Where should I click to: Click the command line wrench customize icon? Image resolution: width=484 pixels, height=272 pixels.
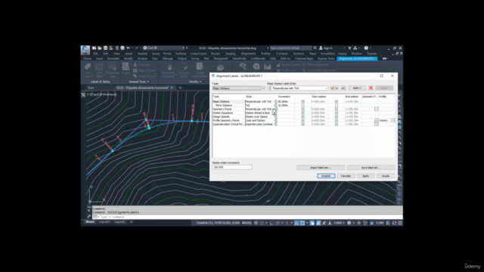tap(89, 217)
